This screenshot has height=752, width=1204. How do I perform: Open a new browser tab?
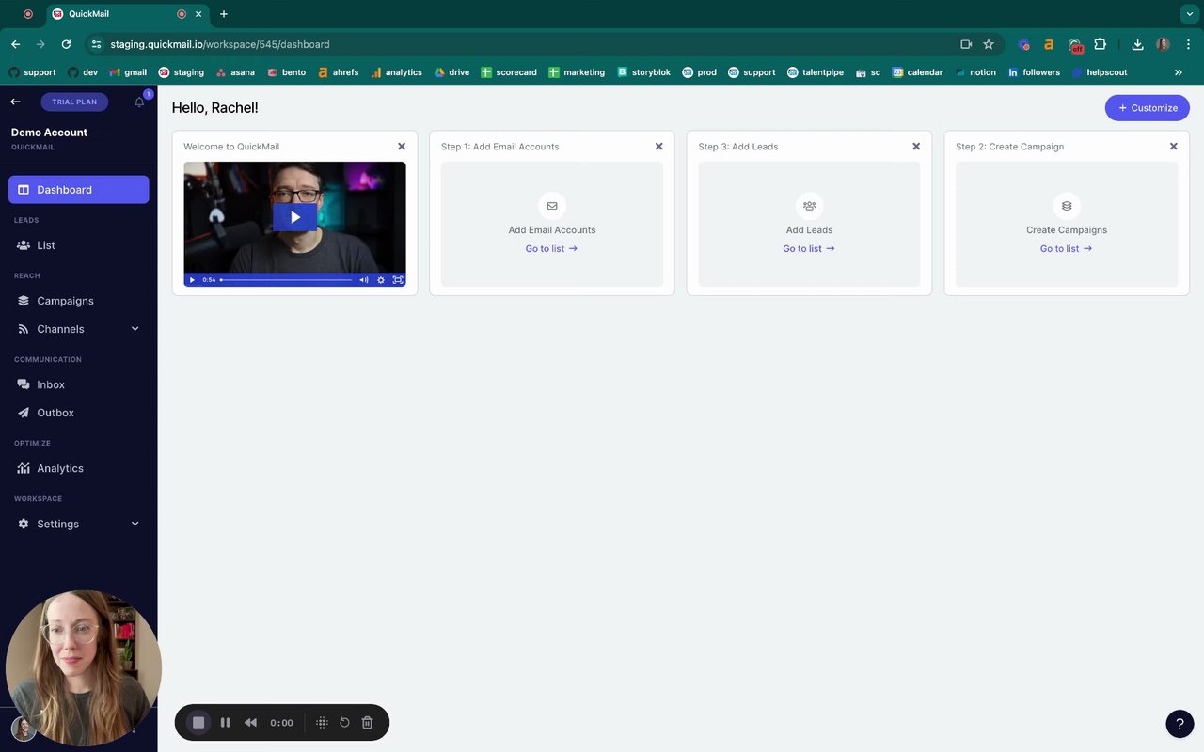coord(223,14)
